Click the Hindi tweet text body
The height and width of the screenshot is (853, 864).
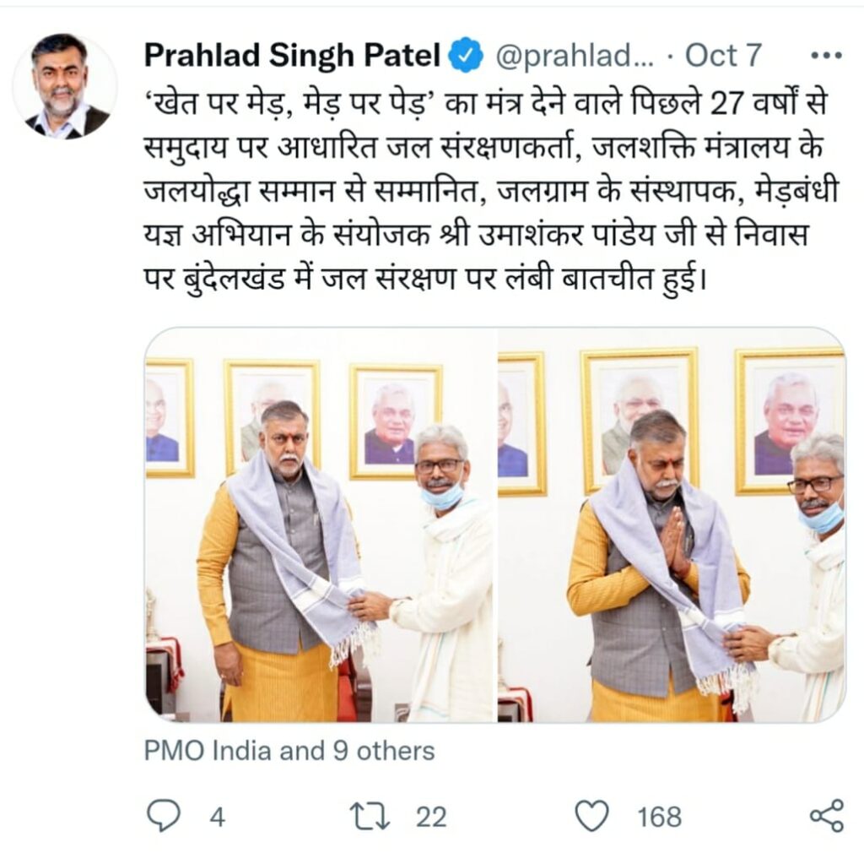[490, 191]
